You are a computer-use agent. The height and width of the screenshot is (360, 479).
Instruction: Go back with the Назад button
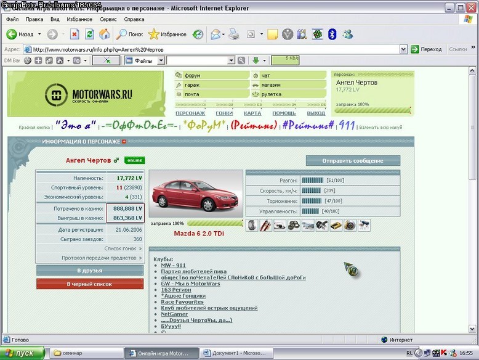pyautogui.click(x=20, y=35)
